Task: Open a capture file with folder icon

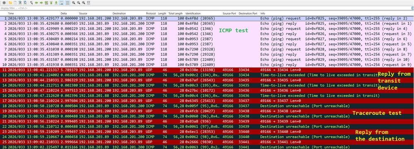Action: tap(10, 2)
